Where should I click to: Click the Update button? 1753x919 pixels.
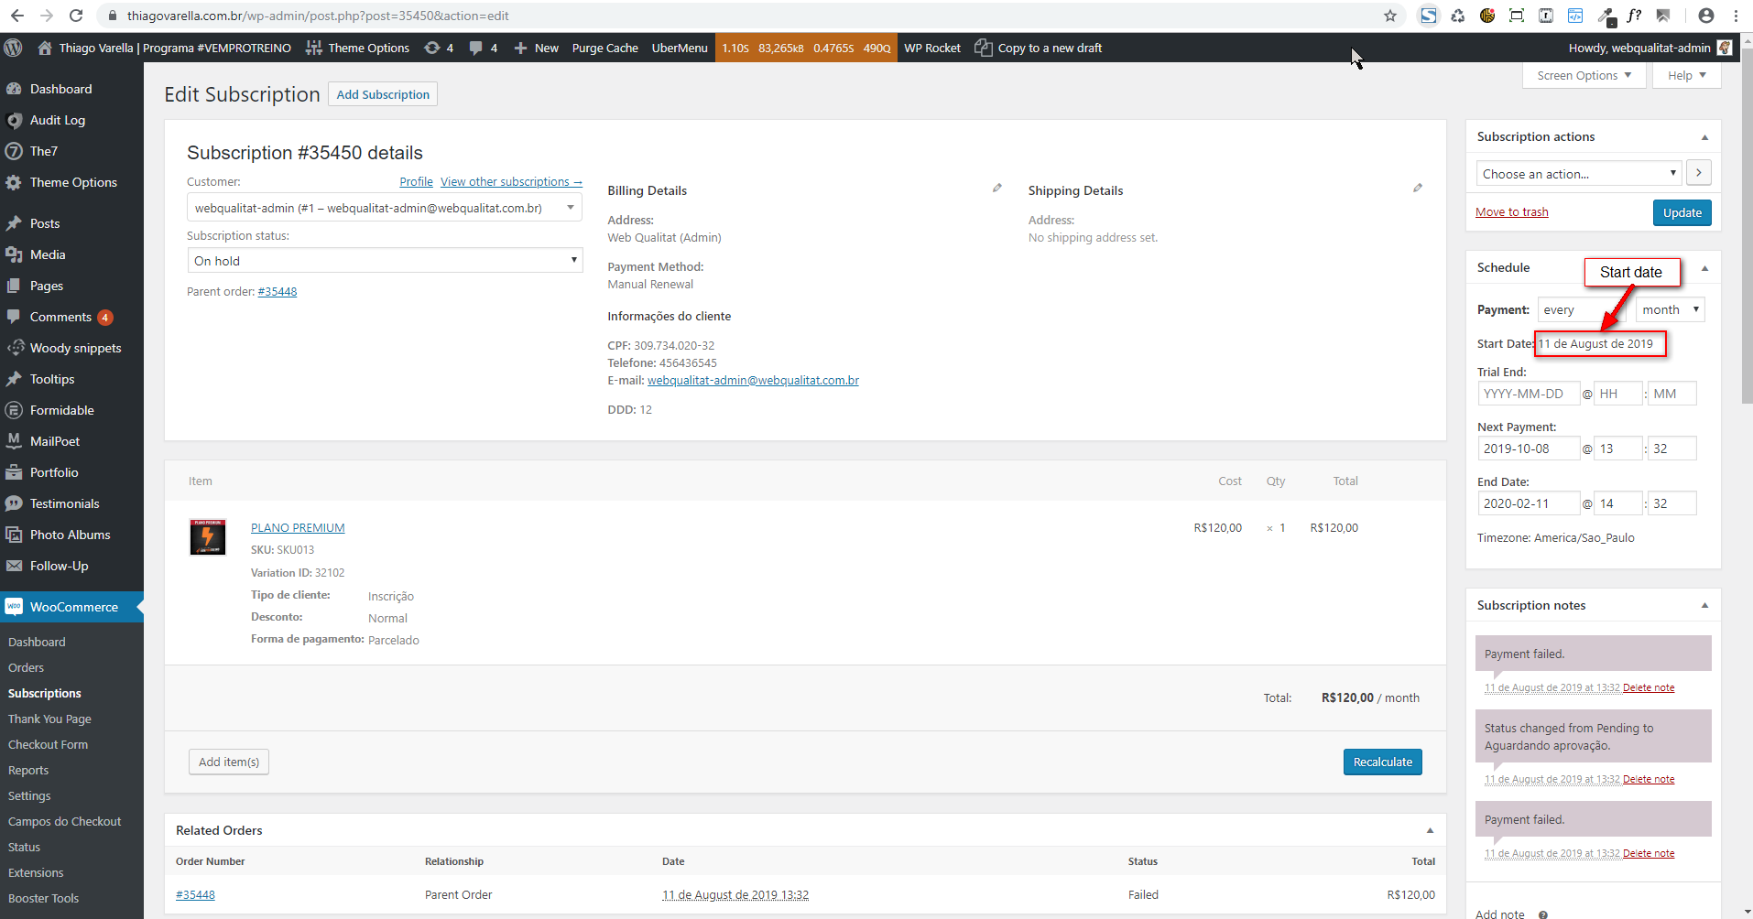(x=1682, y=212)
